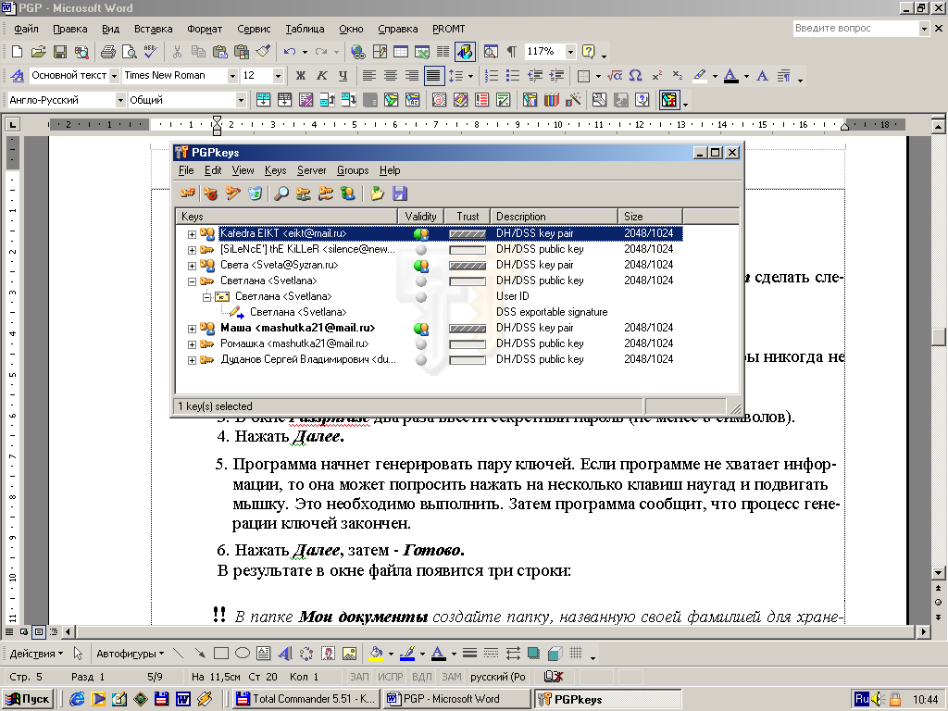The width and height of the screenshot is (948, 711).
Task: Open the Вставка menu in Word
Action: tap(153, 29)
